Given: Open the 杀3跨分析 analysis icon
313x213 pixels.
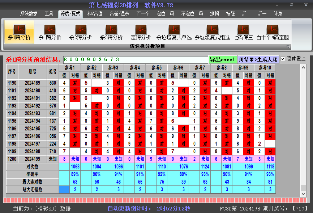Looking at the screenshot, I should pyautogui.click(x=111, y=32).
